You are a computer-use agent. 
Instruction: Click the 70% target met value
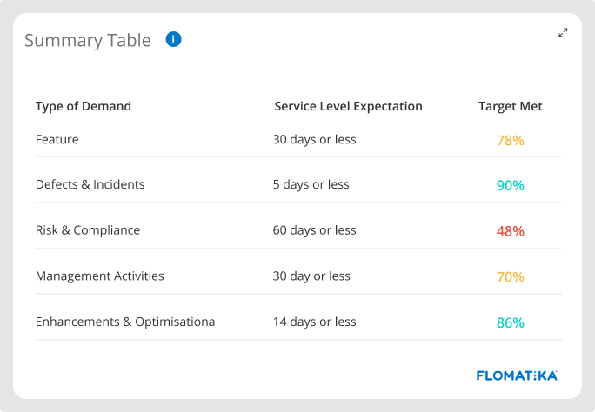[510, 277]
